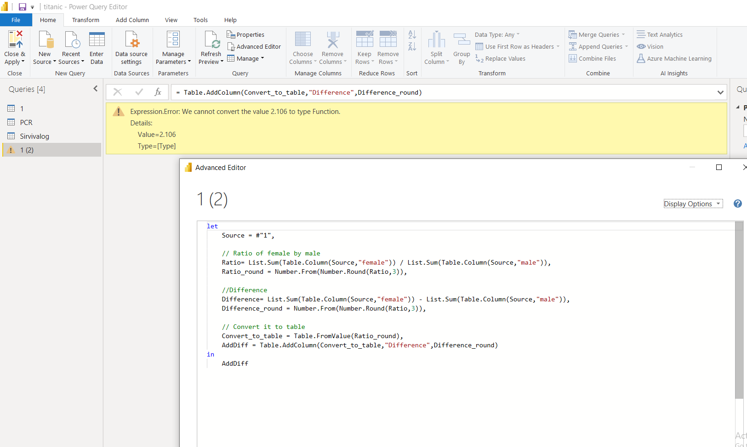Click the Group By icon
This screenshot has height=447, width=747.
point(462,40)
